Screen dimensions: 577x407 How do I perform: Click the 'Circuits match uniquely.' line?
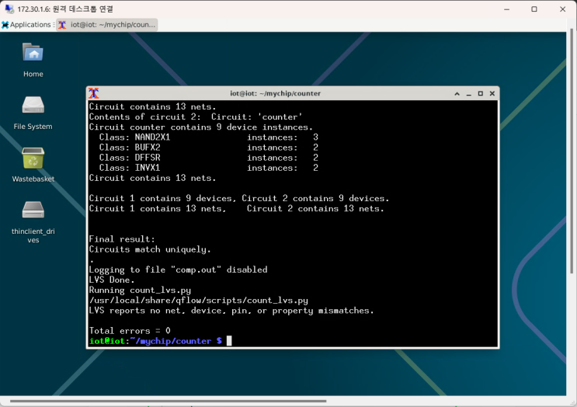150,249
